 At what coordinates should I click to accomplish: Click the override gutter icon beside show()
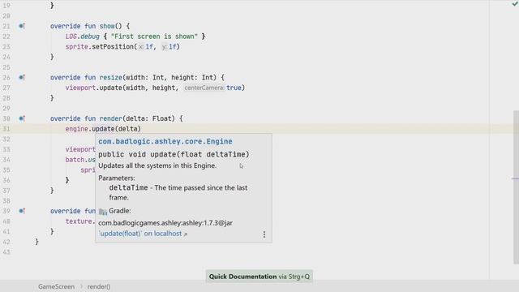coord(22,26)
